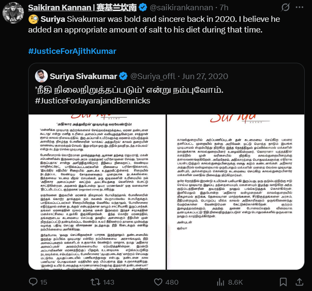Click the Saikiran Kannan display name
The height and width of the screenshot is (291, 312).
tap(82, 8)
